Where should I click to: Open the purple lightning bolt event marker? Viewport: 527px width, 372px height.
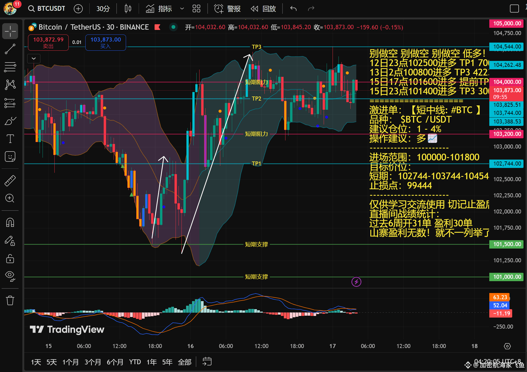[356, 282]
